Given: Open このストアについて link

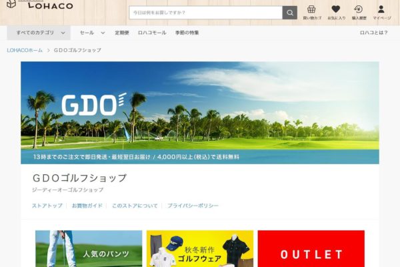Looking at the screenshot, I should point(135,206).
